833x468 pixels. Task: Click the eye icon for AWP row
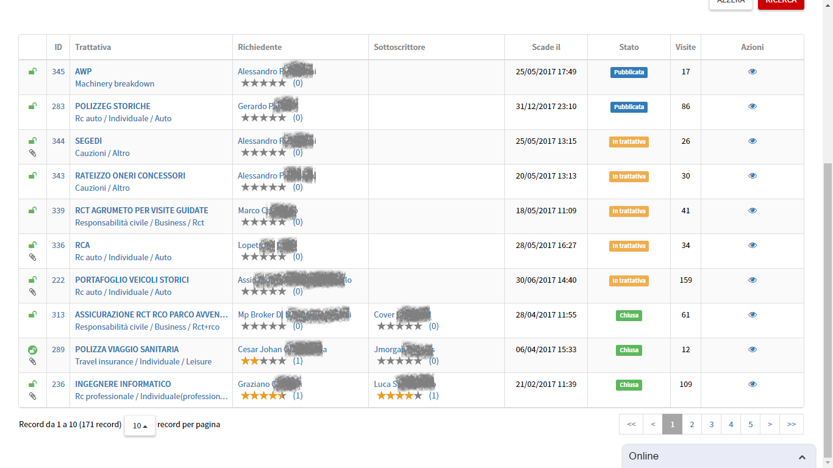coord(752,72)
